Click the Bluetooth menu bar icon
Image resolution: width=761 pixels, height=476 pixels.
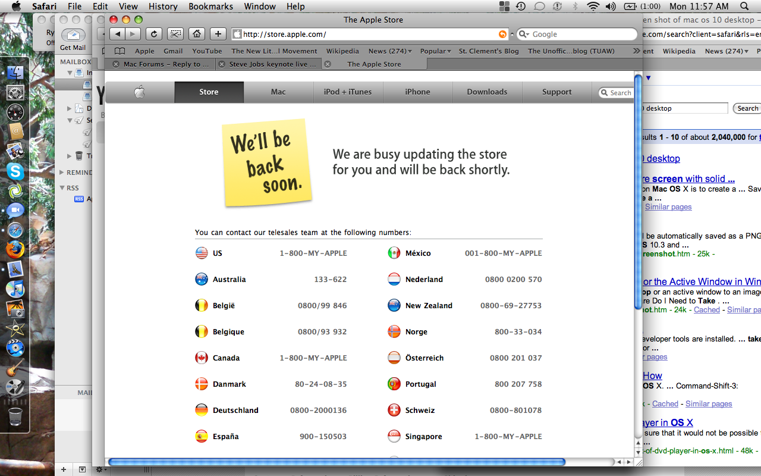[x=575, y=7]
